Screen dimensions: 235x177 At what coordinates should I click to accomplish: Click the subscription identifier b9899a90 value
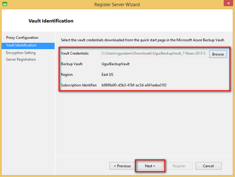[x=134, y=85]
